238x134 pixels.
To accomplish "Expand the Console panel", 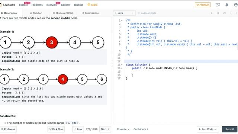I will click(123, 129).
